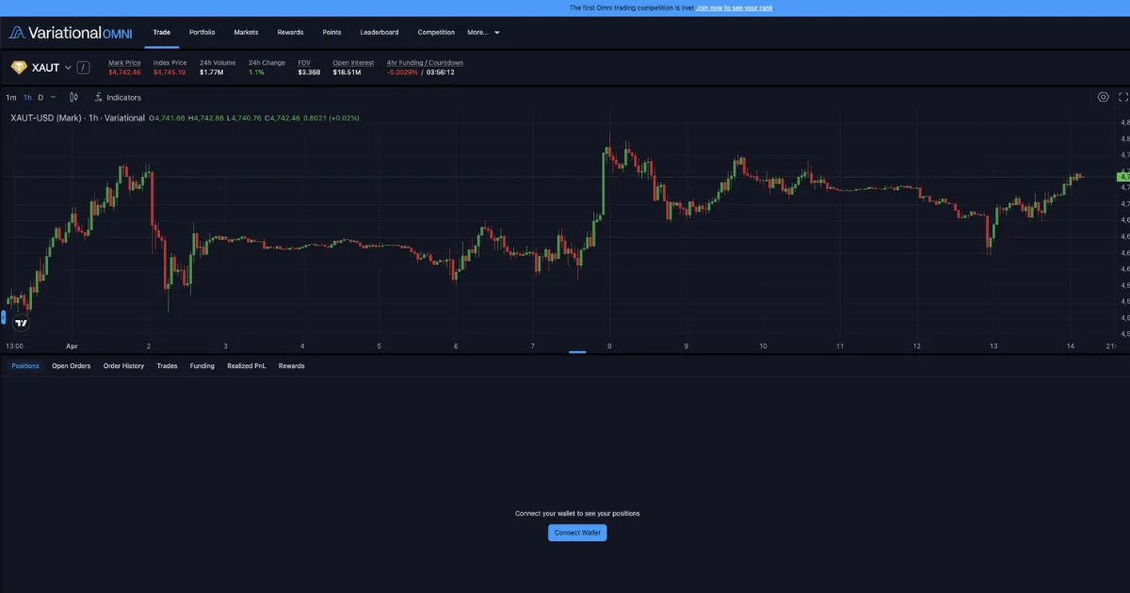Open the Portfolio page
Viewport: 1130px width, 593px height.
[202, 32]
